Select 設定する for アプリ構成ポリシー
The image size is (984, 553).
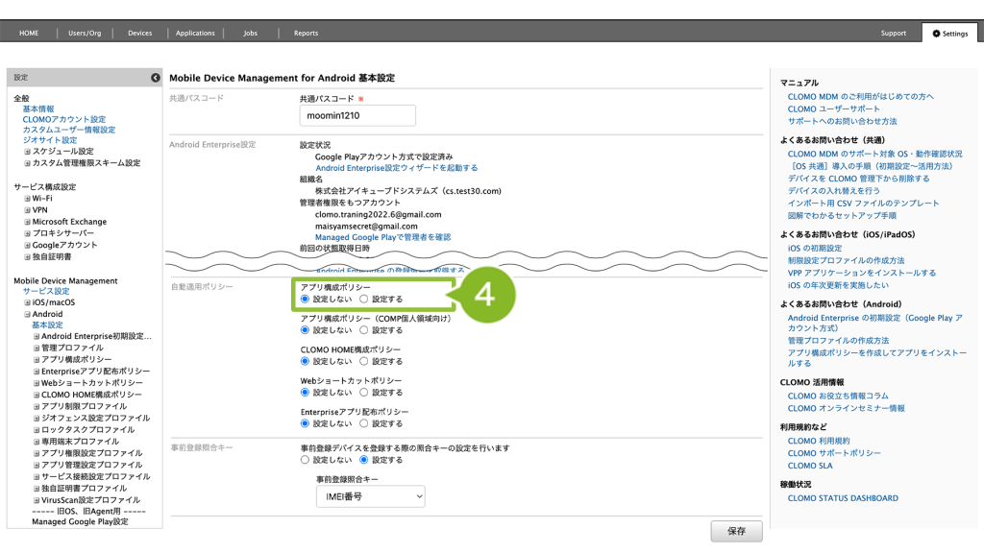[363, 300]
